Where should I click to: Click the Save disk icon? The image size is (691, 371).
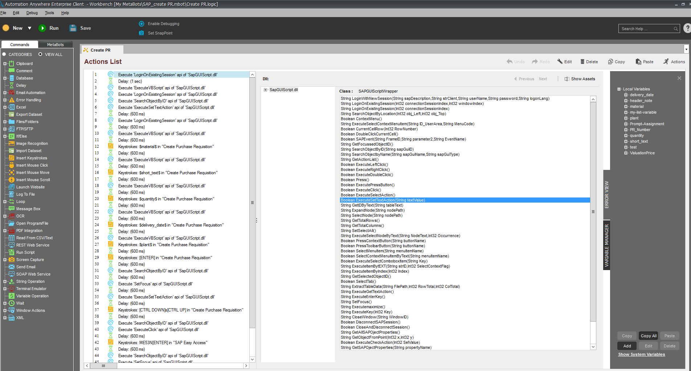[73, 28]
